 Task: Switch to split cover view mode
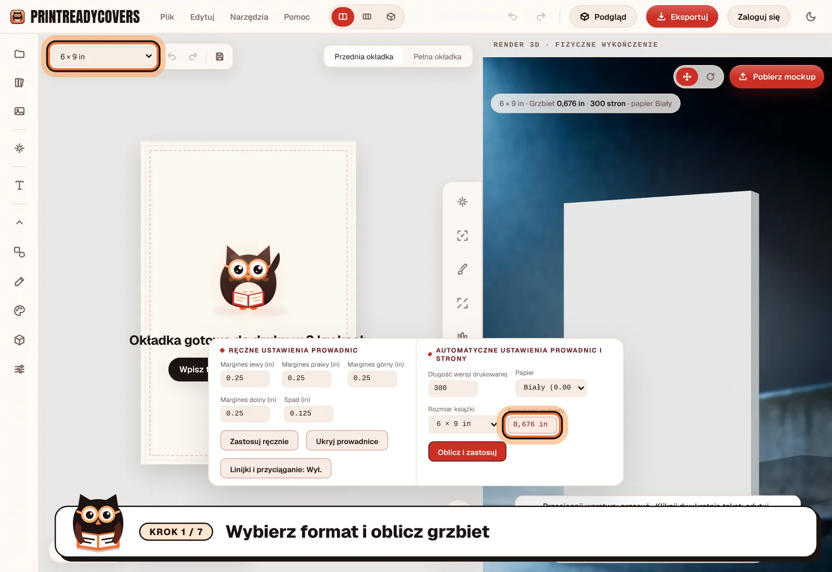[x=343, y=17]
